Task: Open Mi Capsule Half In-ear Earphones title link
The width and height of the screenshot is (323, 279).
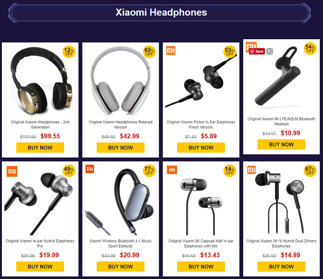Action: (x=201, y=243)
